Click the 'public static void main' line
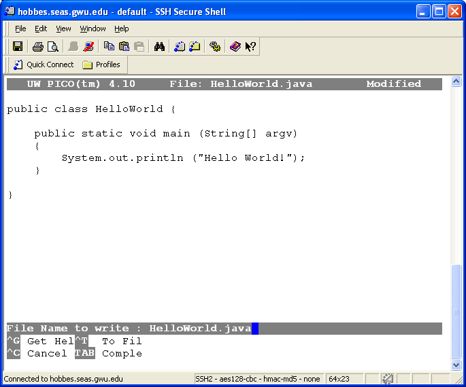 coord(166,134)
